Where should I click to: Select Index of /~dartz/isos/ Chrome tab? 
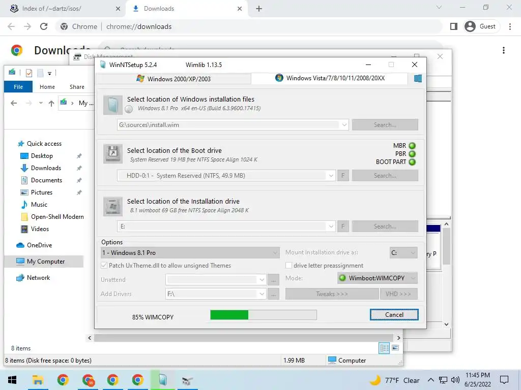[x=62, y=9]
